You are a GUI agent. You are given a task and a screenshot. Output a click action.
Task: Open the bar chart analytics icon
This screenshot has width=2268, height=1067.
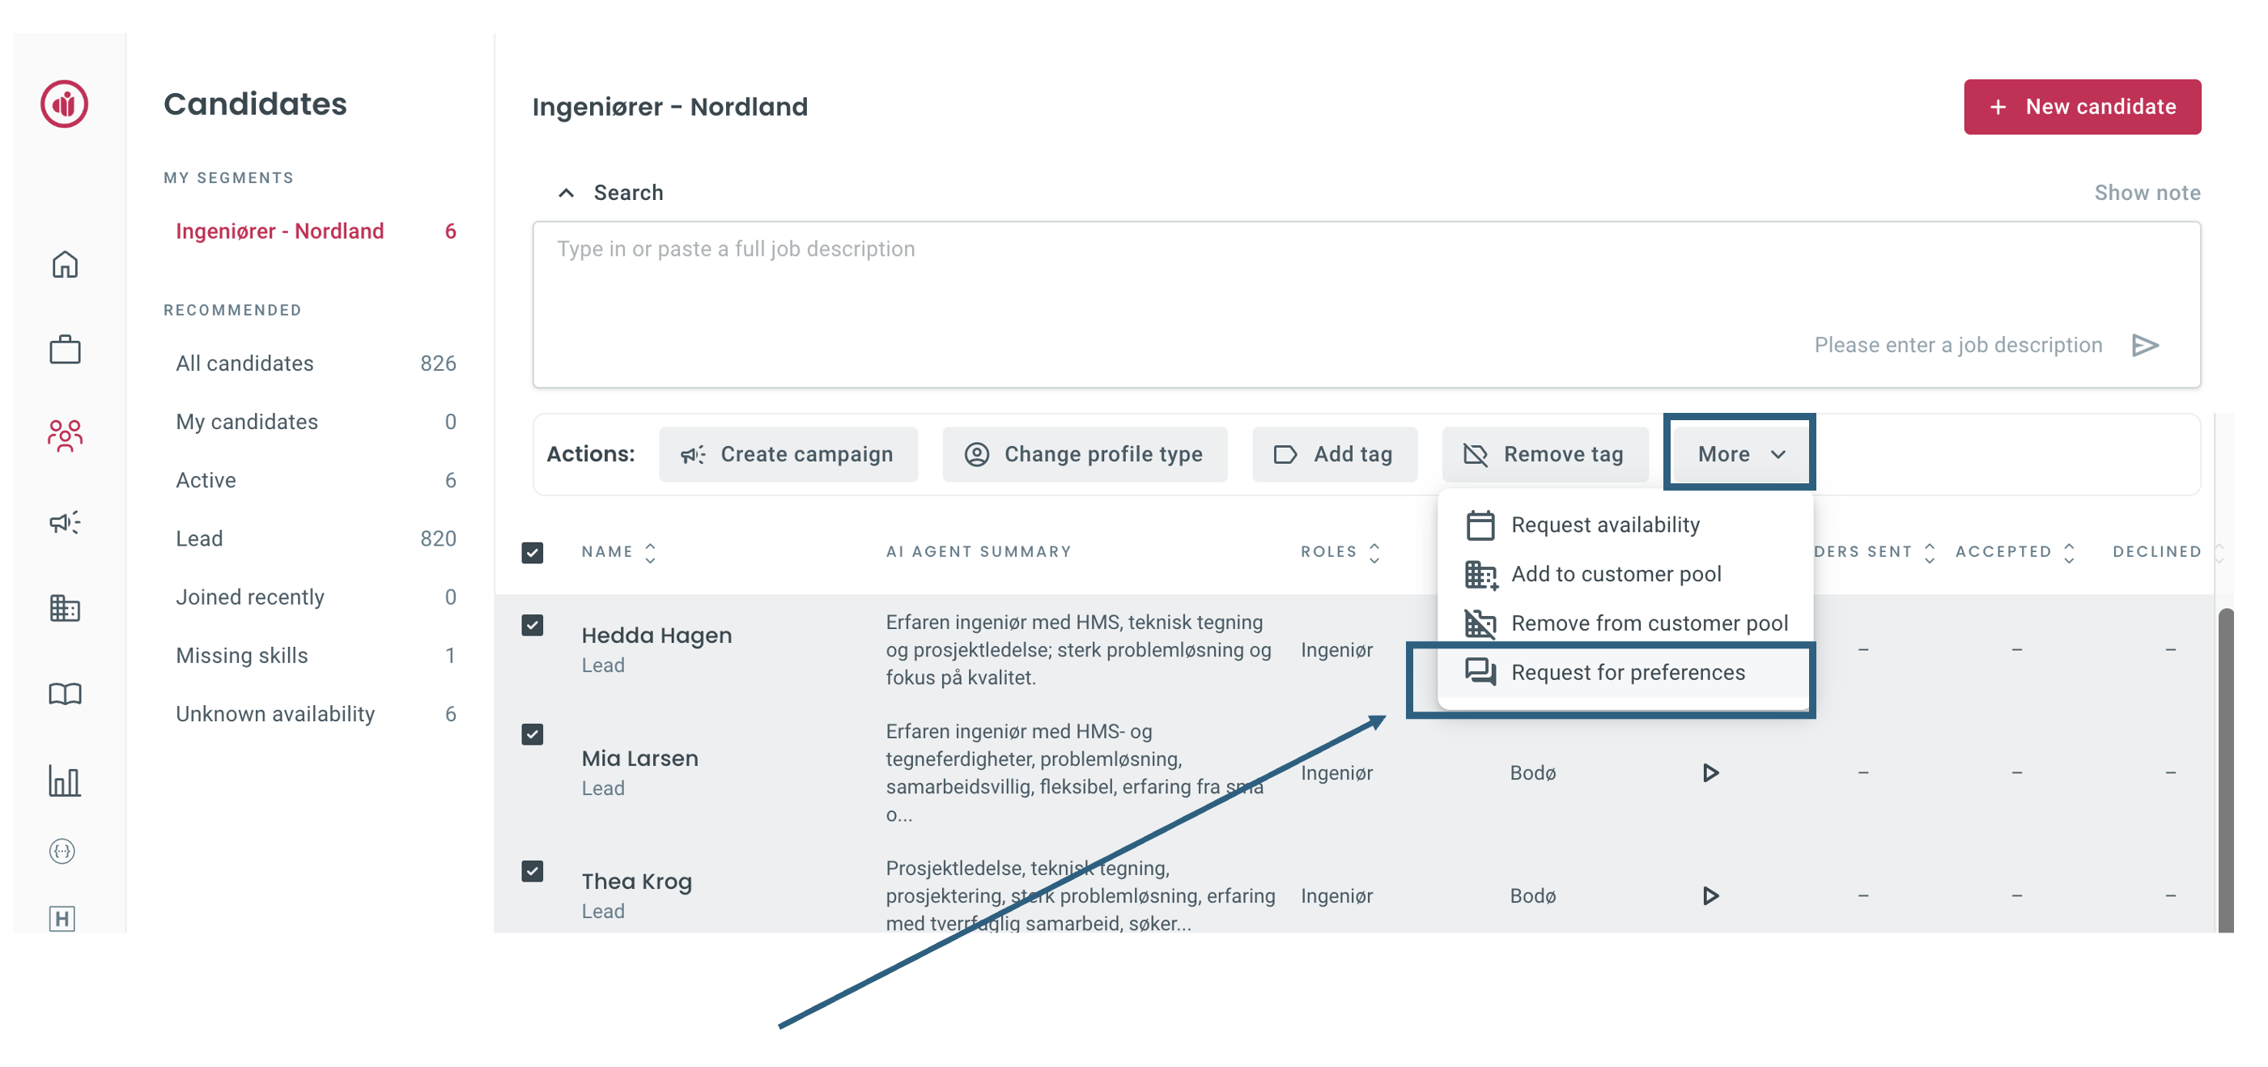click(x=64, y=780)
